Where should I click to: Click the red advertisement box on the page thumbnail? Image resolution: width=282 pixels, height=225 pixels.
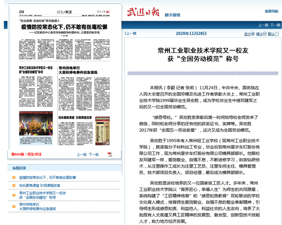pyautogui.click(x=102, y=131)
